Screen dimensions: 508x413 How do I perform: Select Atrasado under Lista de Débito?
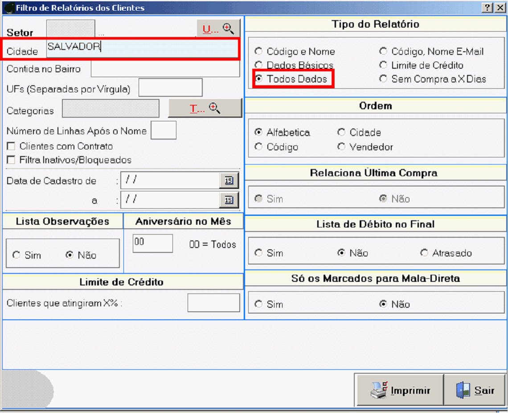(x=424, y=253)
